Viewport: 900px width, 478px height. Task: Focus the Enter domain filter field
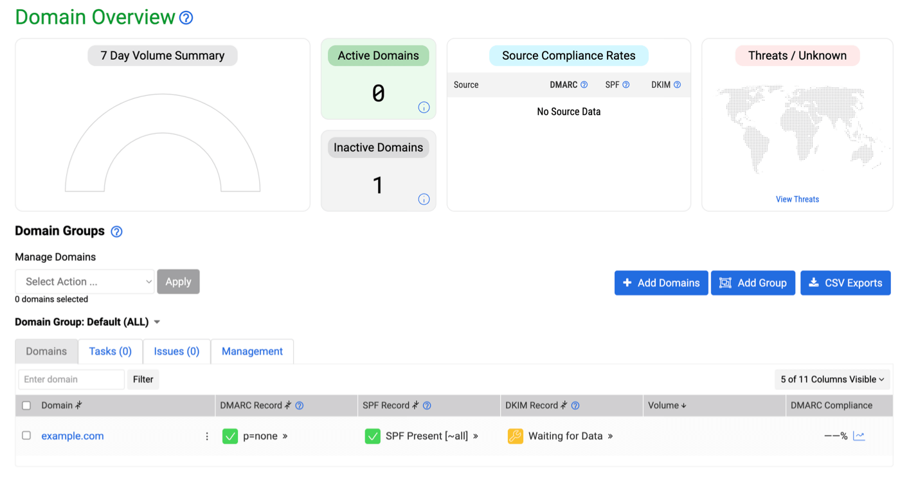(x=71, y=379)
